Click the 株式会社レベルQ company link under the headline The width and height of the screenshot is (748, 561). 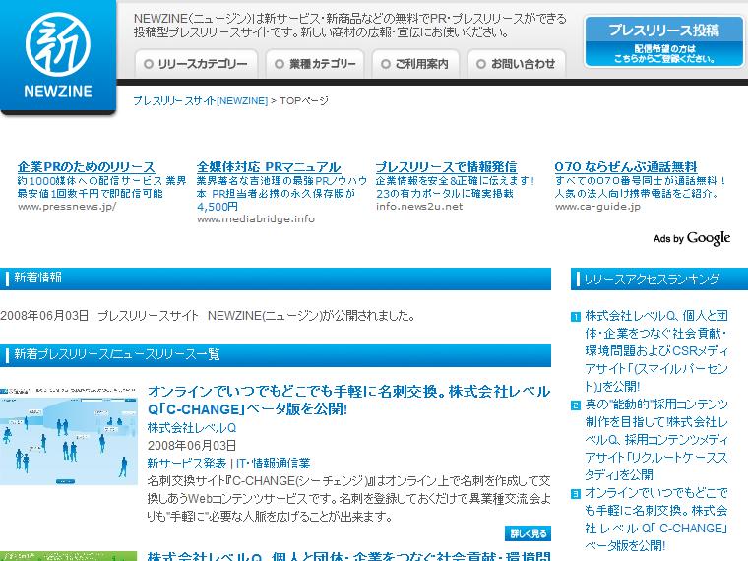point(192,428)
